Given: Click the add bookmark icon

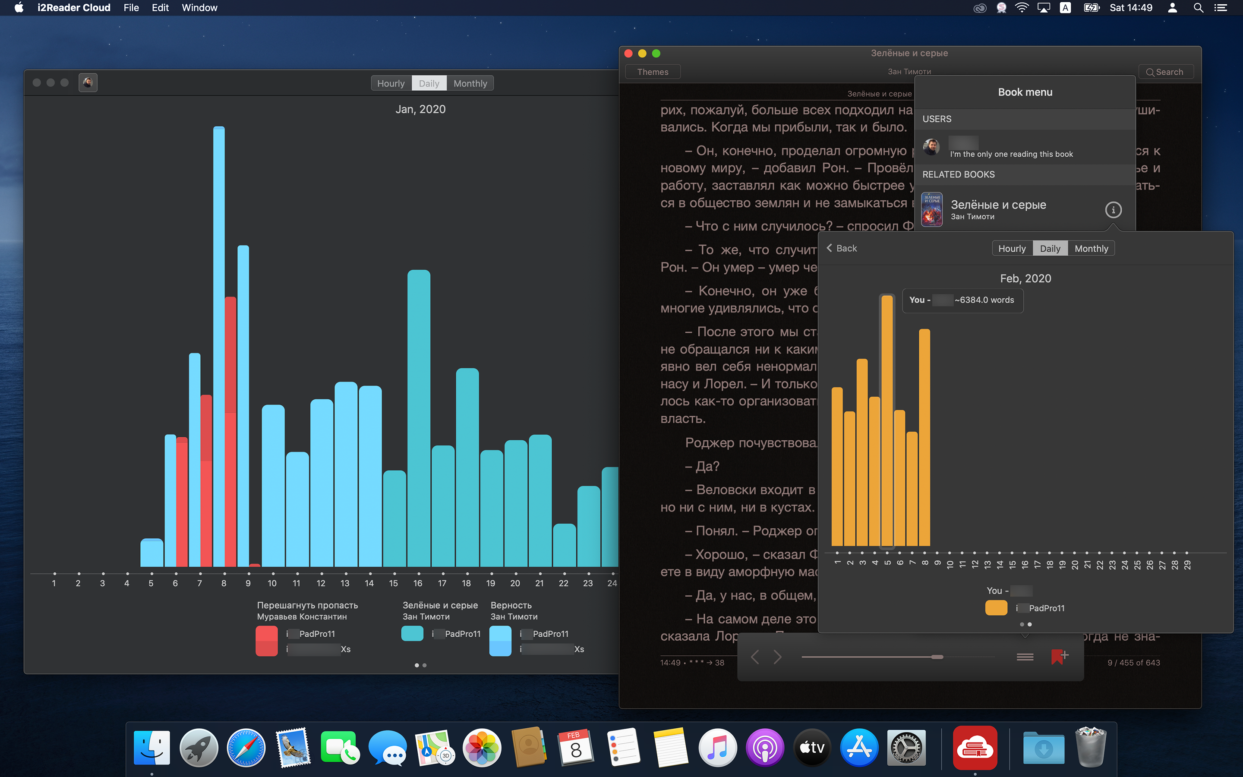Looking at the screenshot, I should click(x=1059, y=656).
